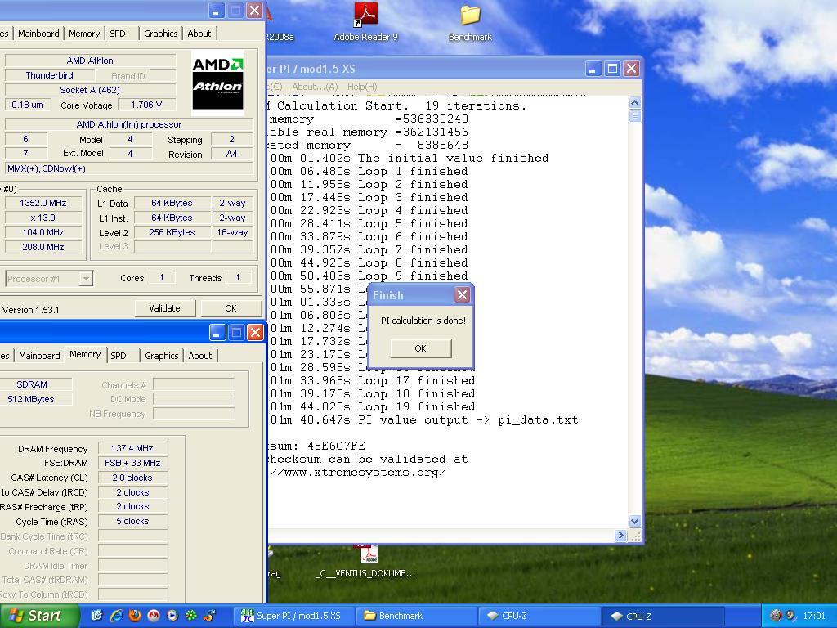Click the FSB:DRAM value FSB + 33 MHz
The height and width of the screenshot is (628, 837).
[132, 463]
